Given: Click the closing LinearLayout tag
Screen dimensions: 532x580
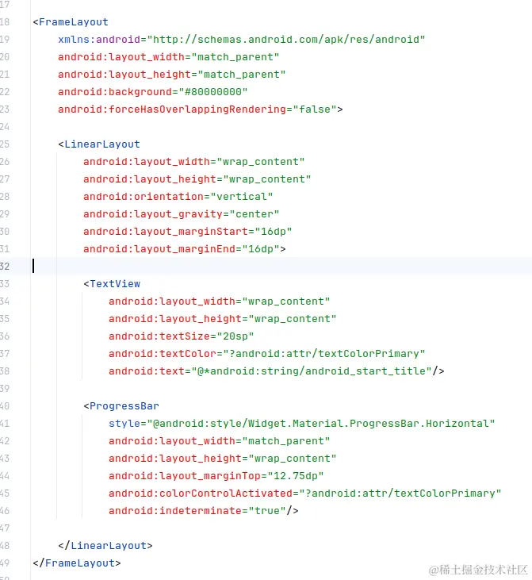Looking at the screenshot, I should [x=105, y=546].
